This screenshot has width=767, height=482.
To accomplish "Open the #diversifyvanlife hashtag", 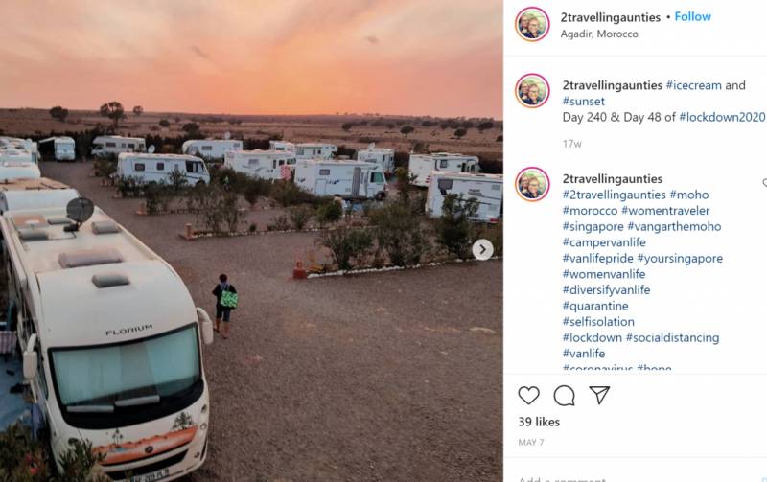I will point(606,290).
